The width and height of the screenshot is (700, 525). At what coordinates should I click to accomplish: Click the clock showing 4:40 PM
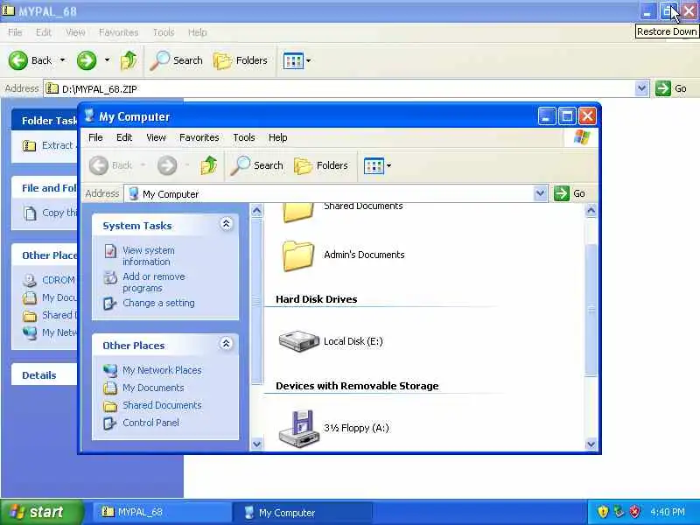pyautogui.click(x=668, y=512)
